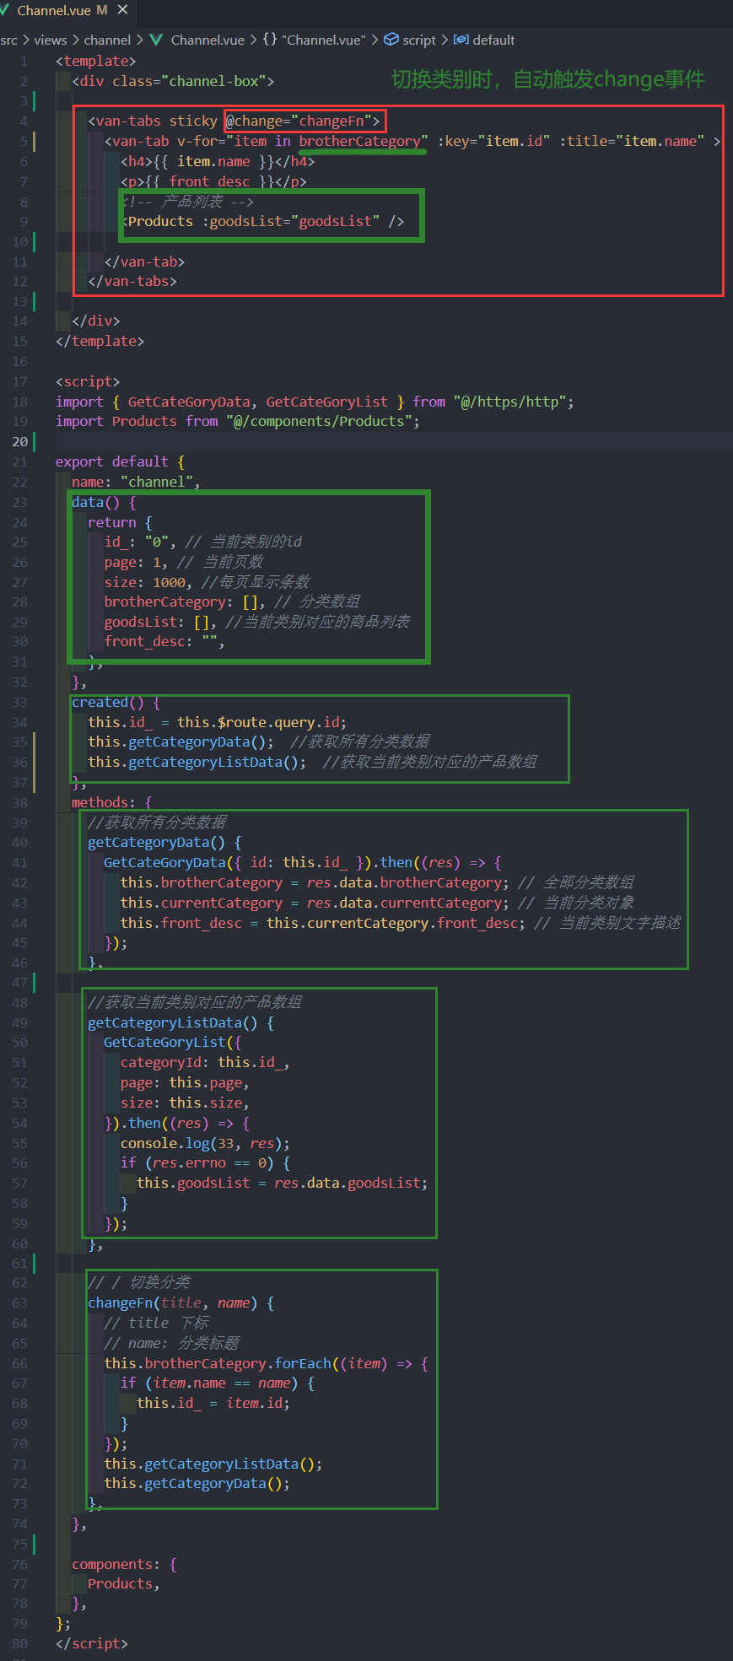Click the "@/components/Products" import path

pos(319,421)
